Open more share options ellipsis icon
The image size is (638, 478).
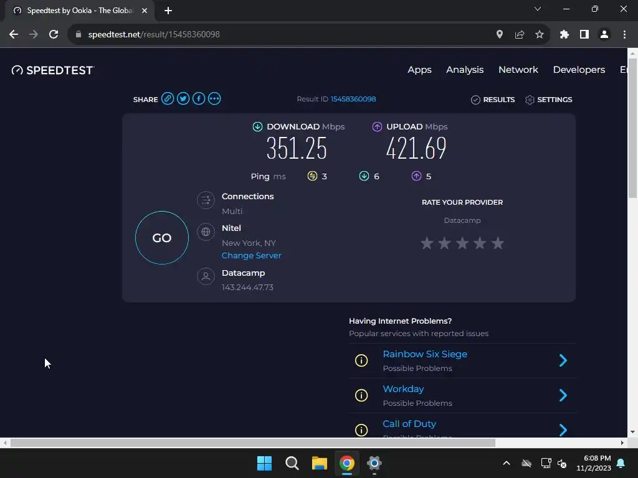coord(214,99)
